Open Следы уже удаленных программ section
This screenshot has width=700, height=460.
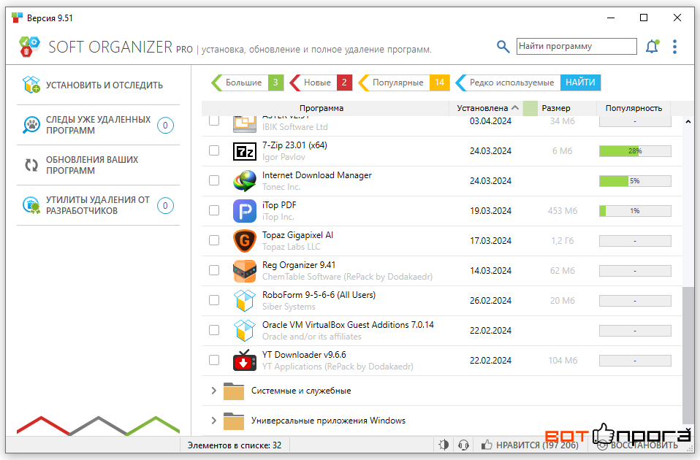click(x=98, y=126)
